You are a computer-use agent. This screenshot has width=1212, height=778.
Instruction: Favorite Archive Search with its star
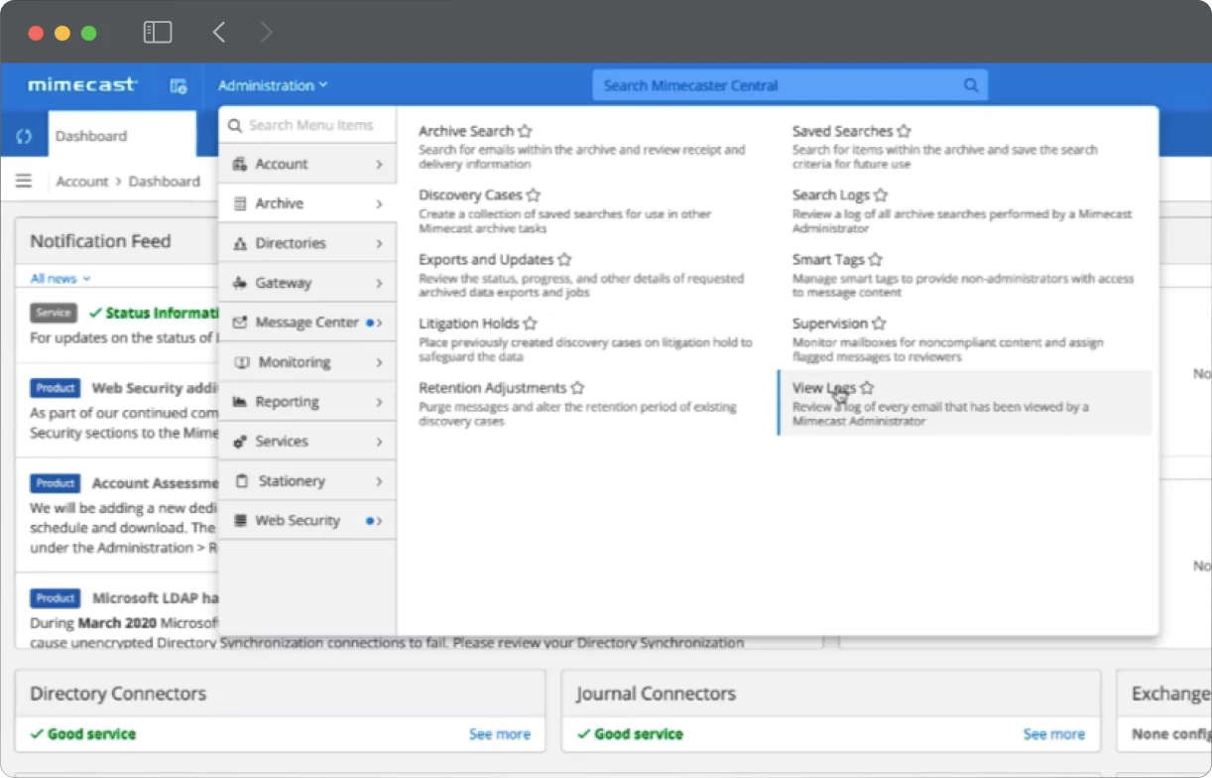click(x=526, y=131)
